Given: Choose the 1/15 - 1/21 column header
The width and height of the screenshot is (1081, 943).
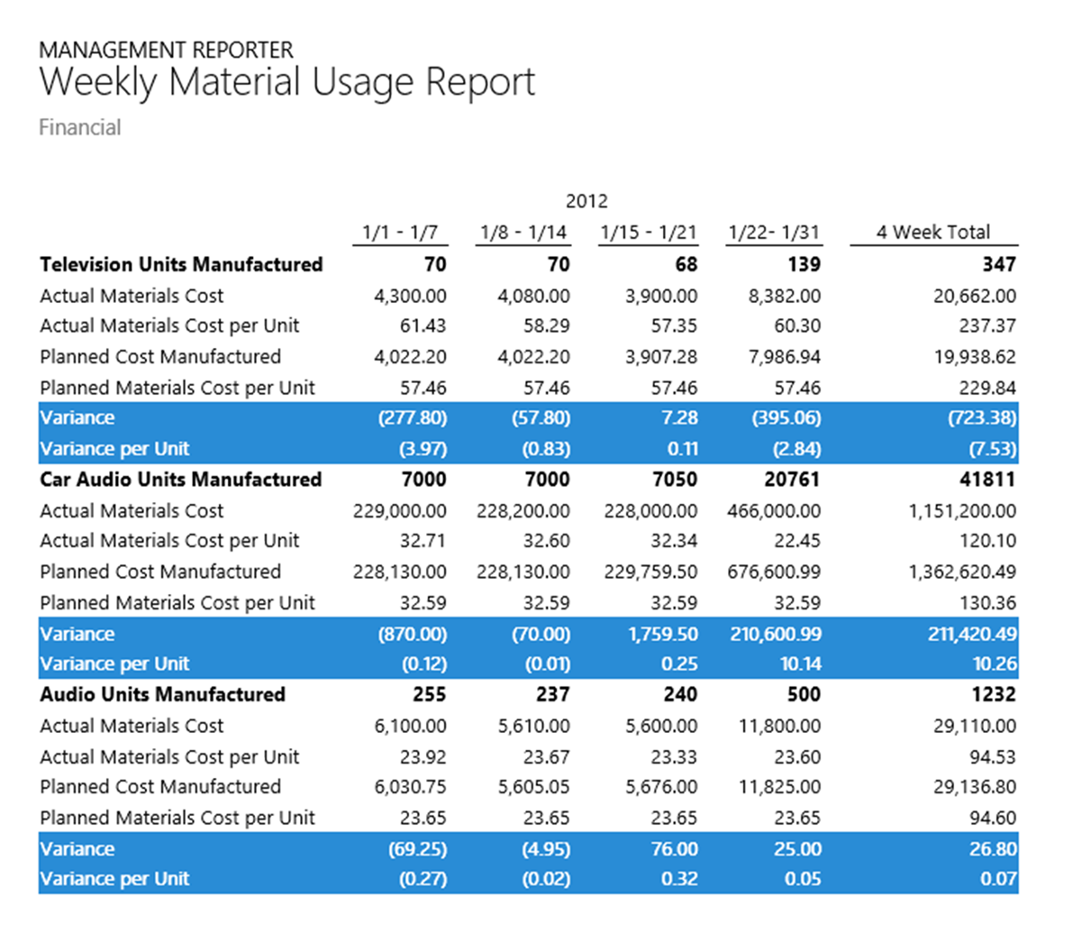Looking at the screenshot, I should tap(649, 233).
